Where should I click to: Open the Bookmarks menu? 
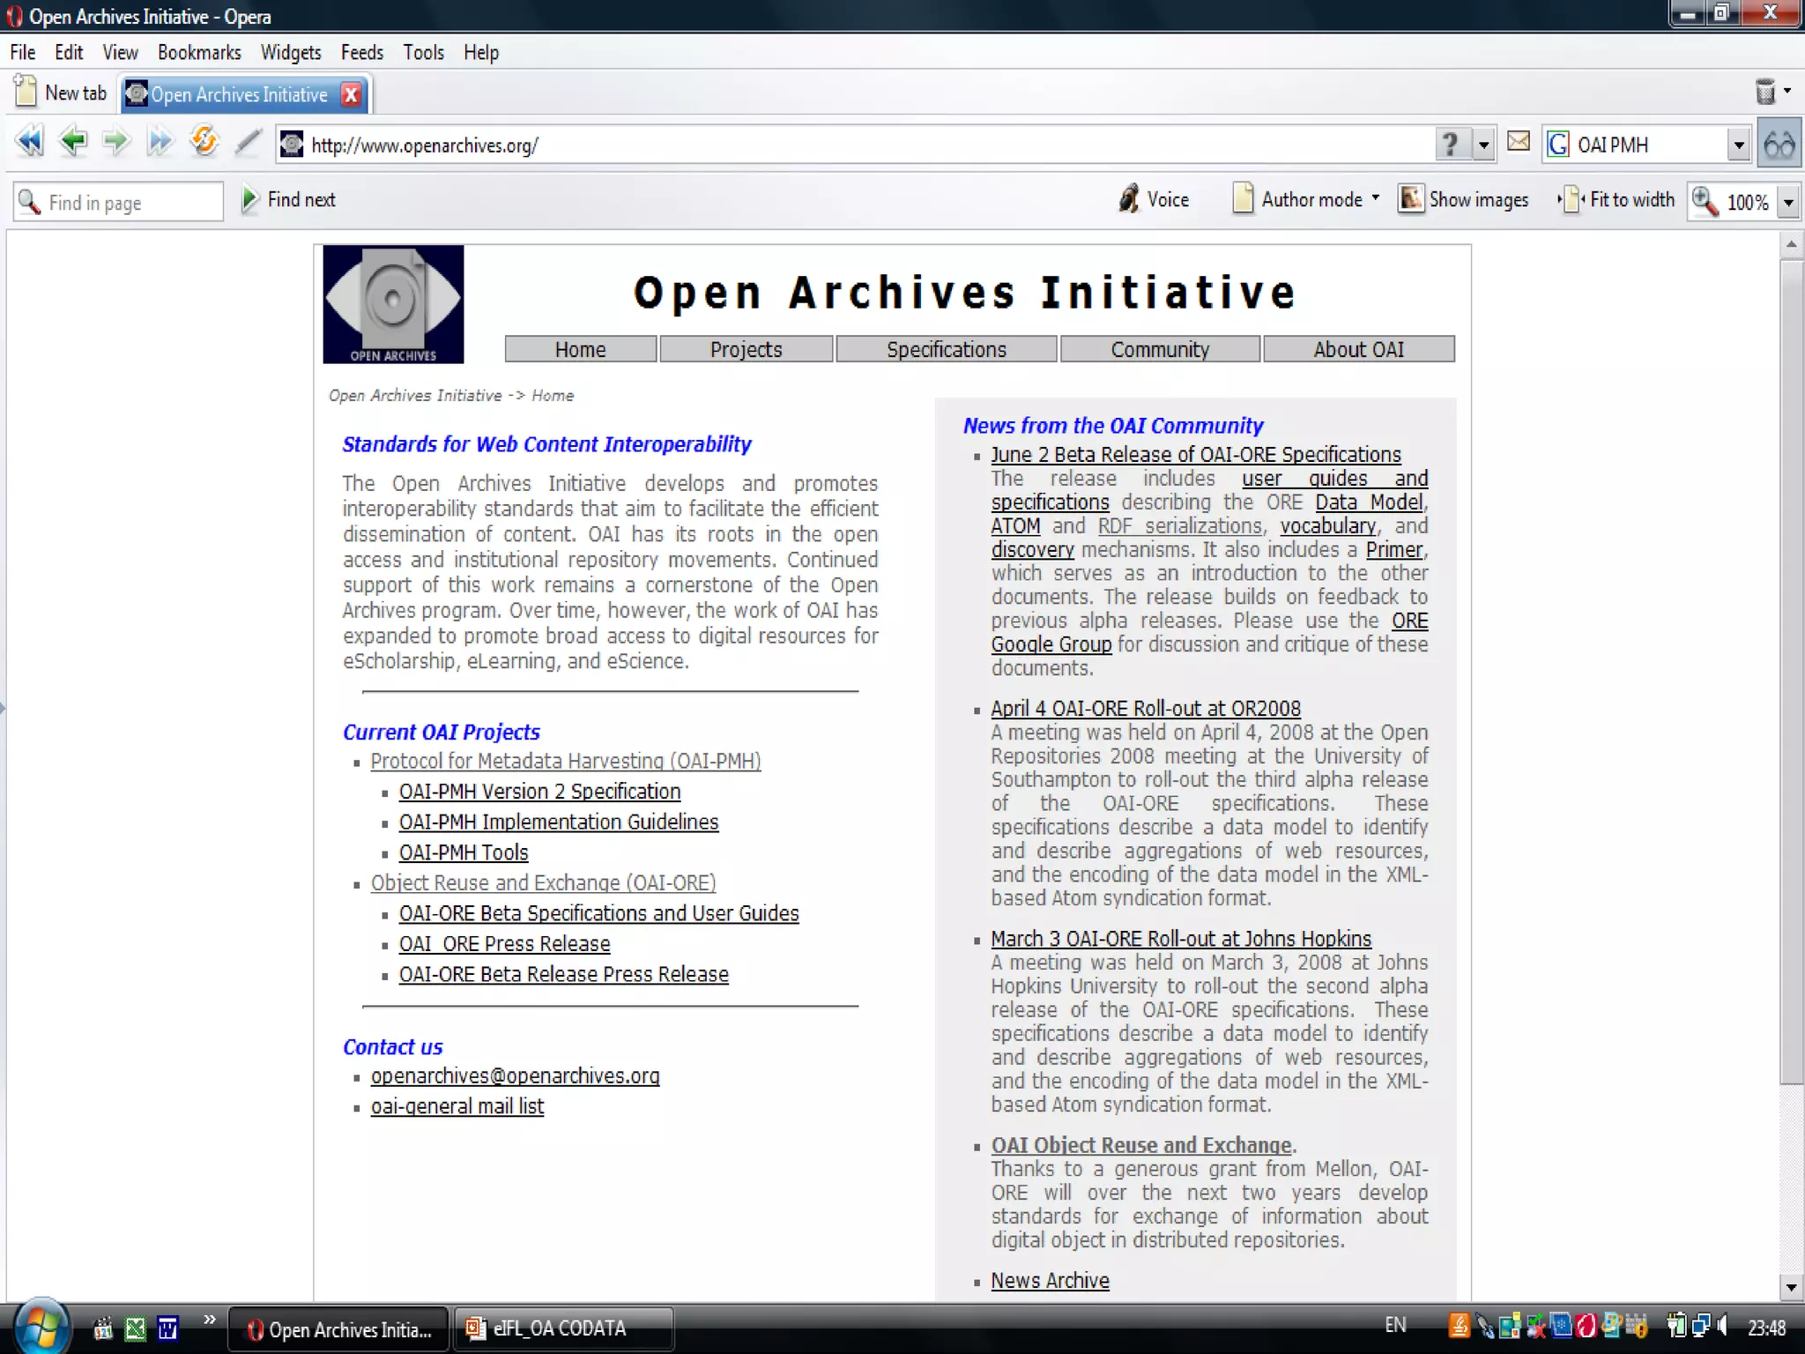pyautogui.click(x=199, y=53)
